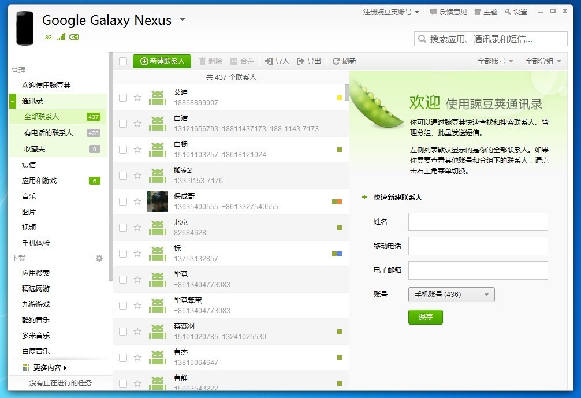Open 收藏夹 favorites list
The image size is (581, 398).
[58, 149]
